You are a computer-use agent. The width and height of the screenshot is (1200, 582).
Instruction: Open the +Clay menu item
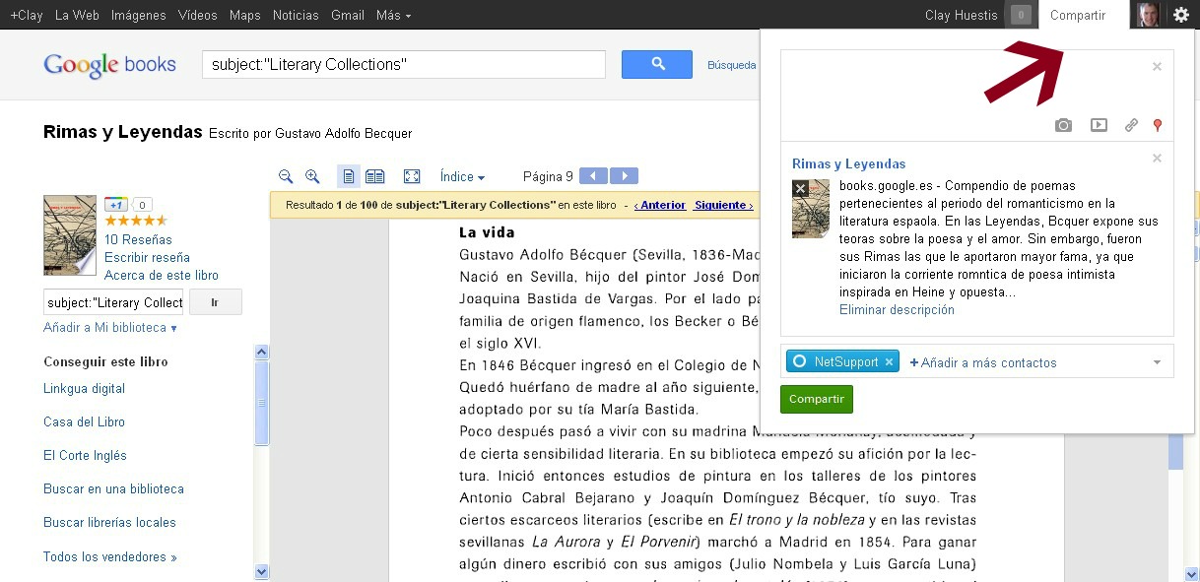[27, 15]
